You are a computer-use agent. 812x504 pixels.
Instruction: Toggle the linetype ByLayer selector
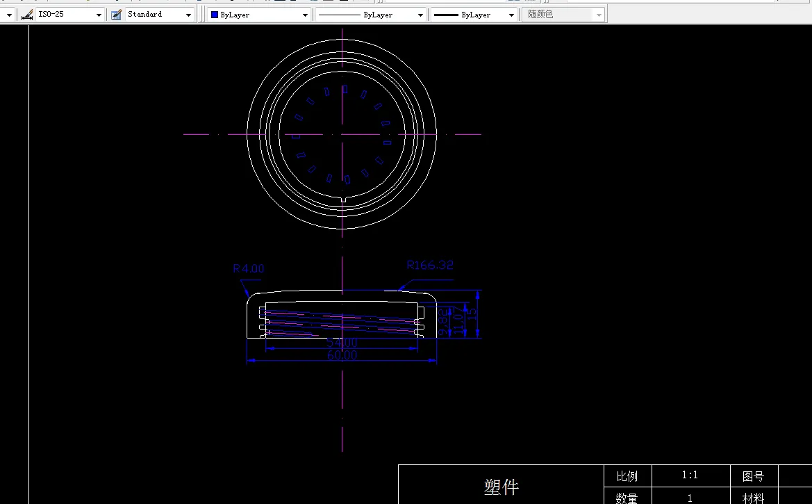click(422, 13)
